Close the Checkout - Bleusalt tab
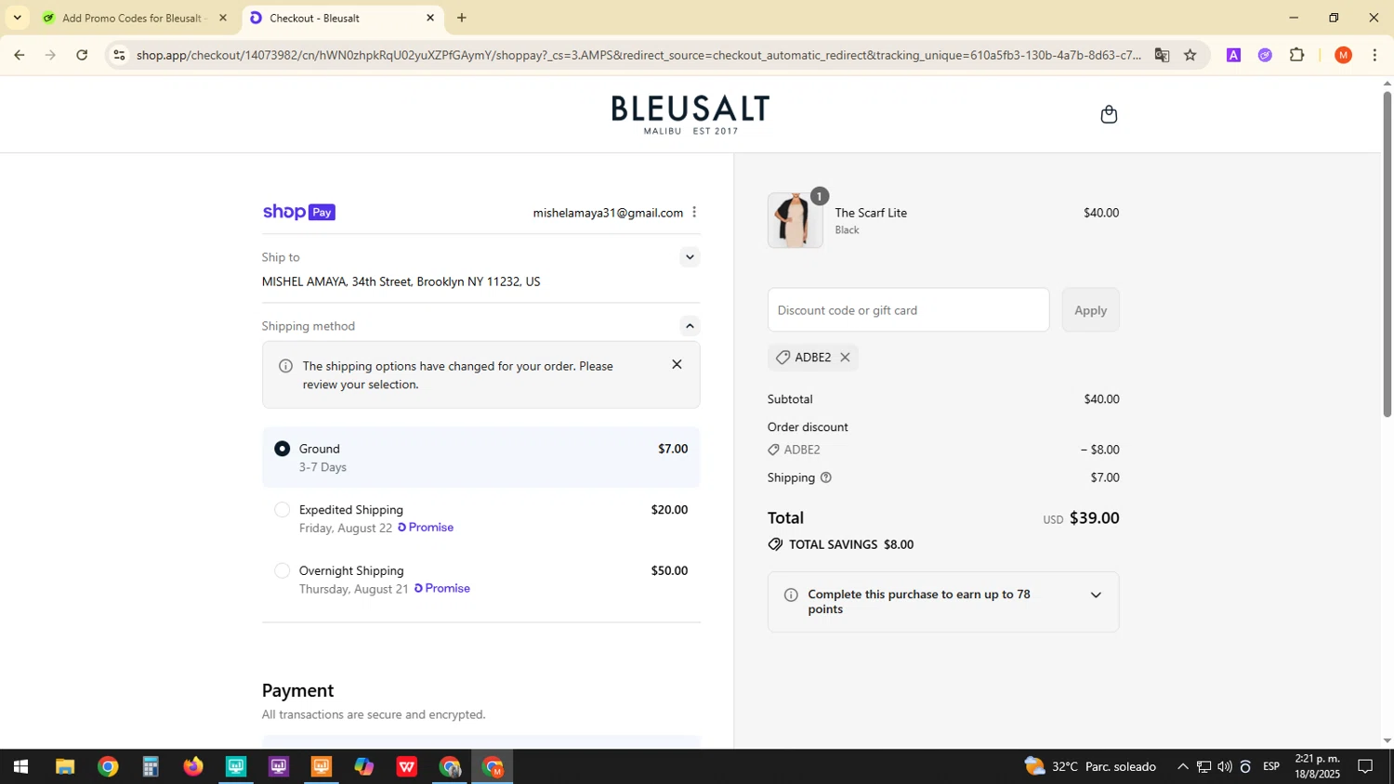Image resolution: width=1394 pixels, height=784 pixels. [x=429, y=18]
